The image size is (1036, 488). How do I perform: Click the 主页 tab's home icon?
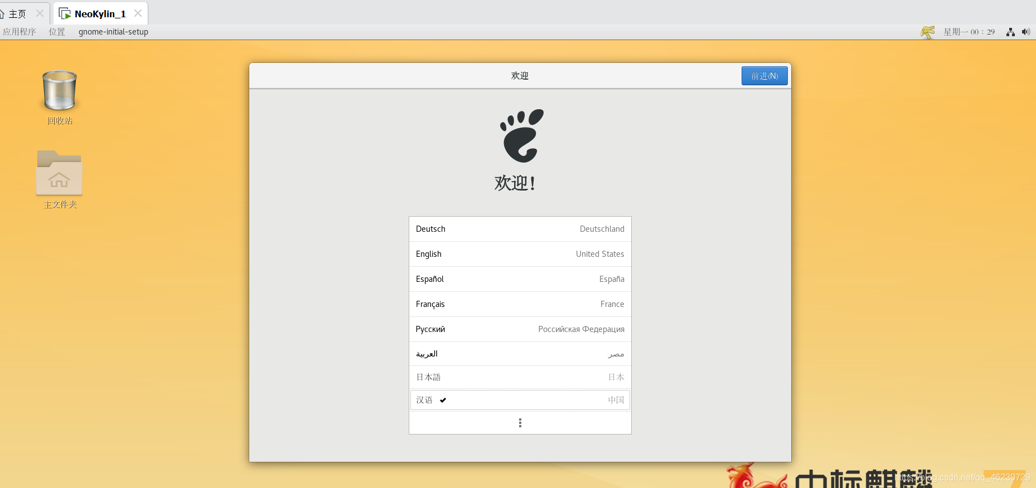[2, 13]
